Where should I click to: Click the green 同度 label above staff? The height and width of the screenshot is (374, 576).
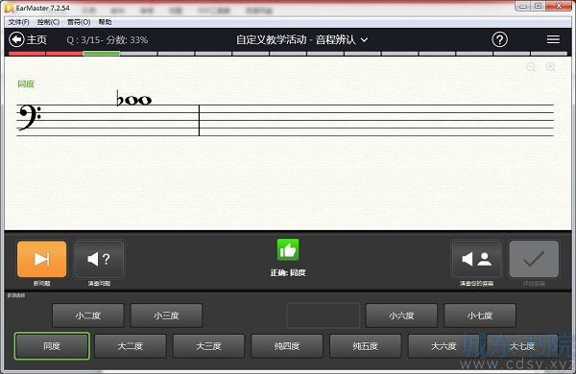click(26, 84)
